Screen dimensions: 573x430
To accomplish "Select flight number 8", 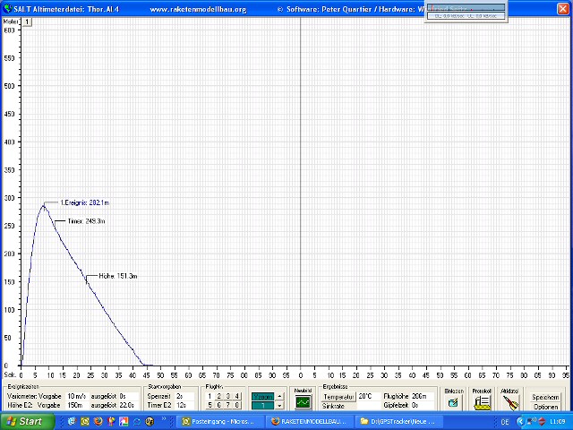I will coord(236,405).
